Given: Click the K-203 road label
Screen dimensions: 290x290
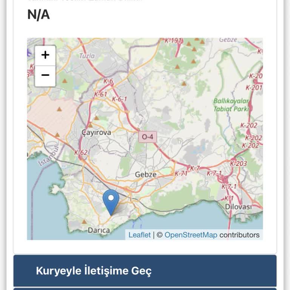Looking at the screenshot, I should point(239,164).
